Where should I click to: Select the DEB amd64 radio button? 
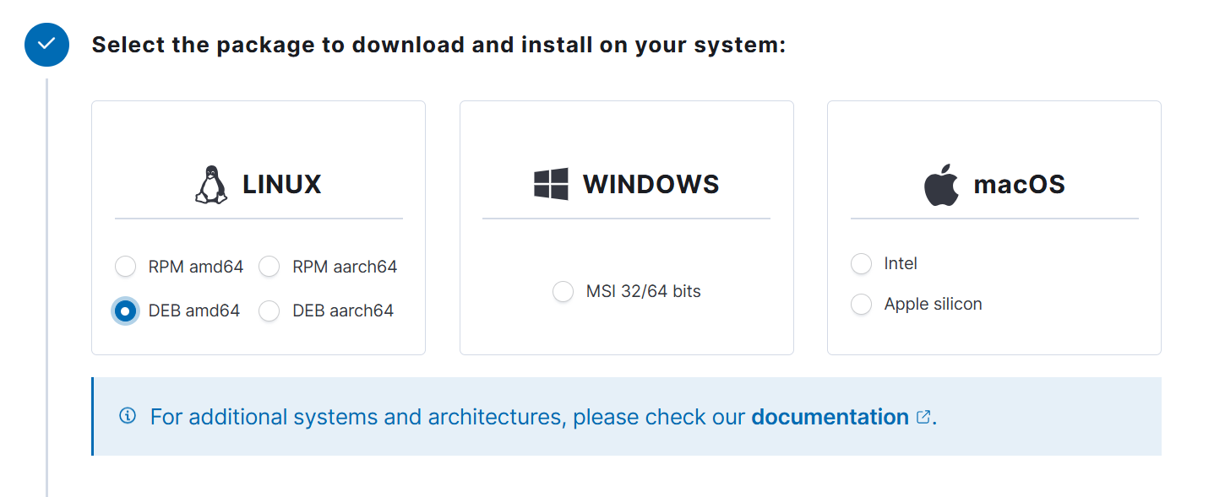click(125, 311)
